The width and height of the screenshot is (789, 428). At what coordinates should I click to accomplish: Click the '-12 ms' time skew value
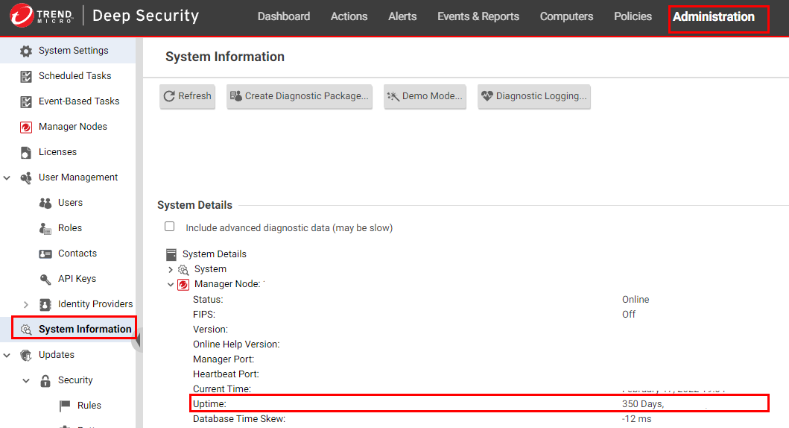click(636, 419)
